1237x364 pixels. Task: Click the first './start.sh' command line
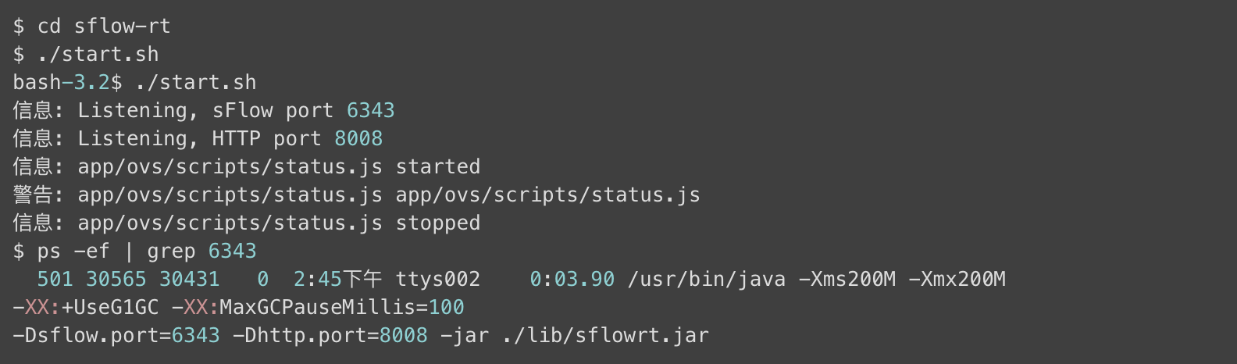(98, 54)
